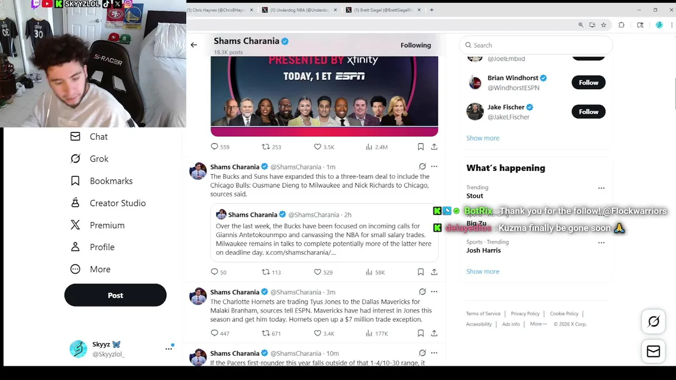Open the Josh Harris trending topic
This screenshot has width=676, height=380.
[483, 251]
